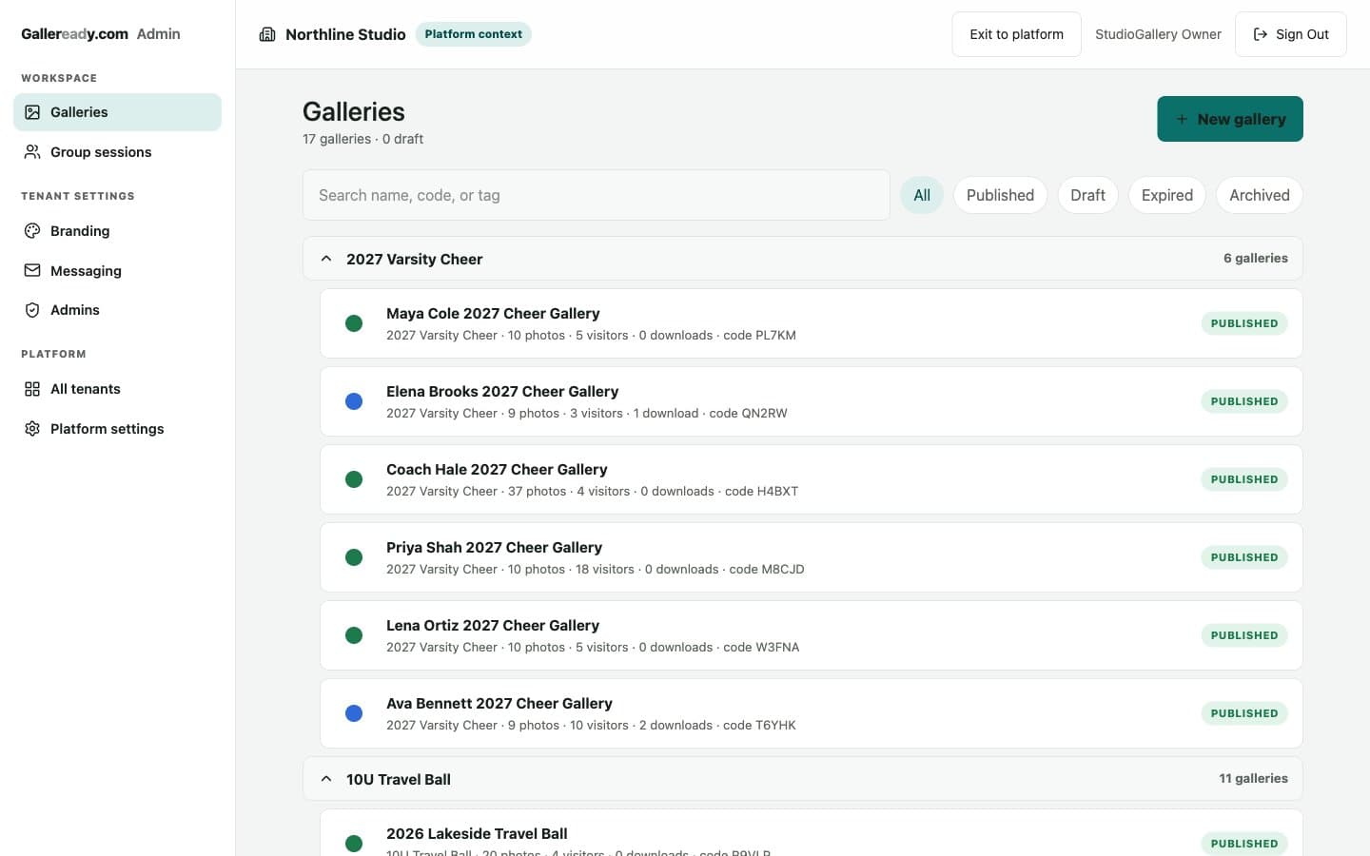
Task: Click Exit to platform button
Action: coord(1016,34)
